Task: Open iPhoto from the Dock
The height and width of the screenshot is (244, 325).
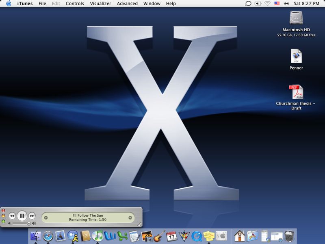Action: 147,236
